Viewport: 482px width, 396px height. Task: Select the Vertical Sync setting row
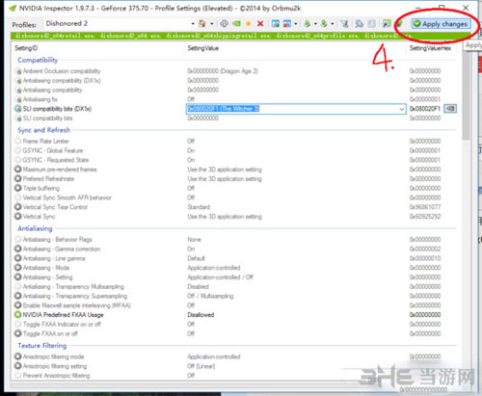click(235, 217)
